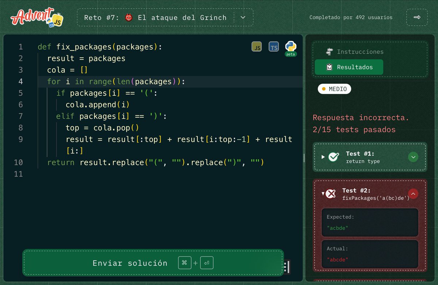Choose the Python beta language icon
438x285 pixels.
click(290, 46)
